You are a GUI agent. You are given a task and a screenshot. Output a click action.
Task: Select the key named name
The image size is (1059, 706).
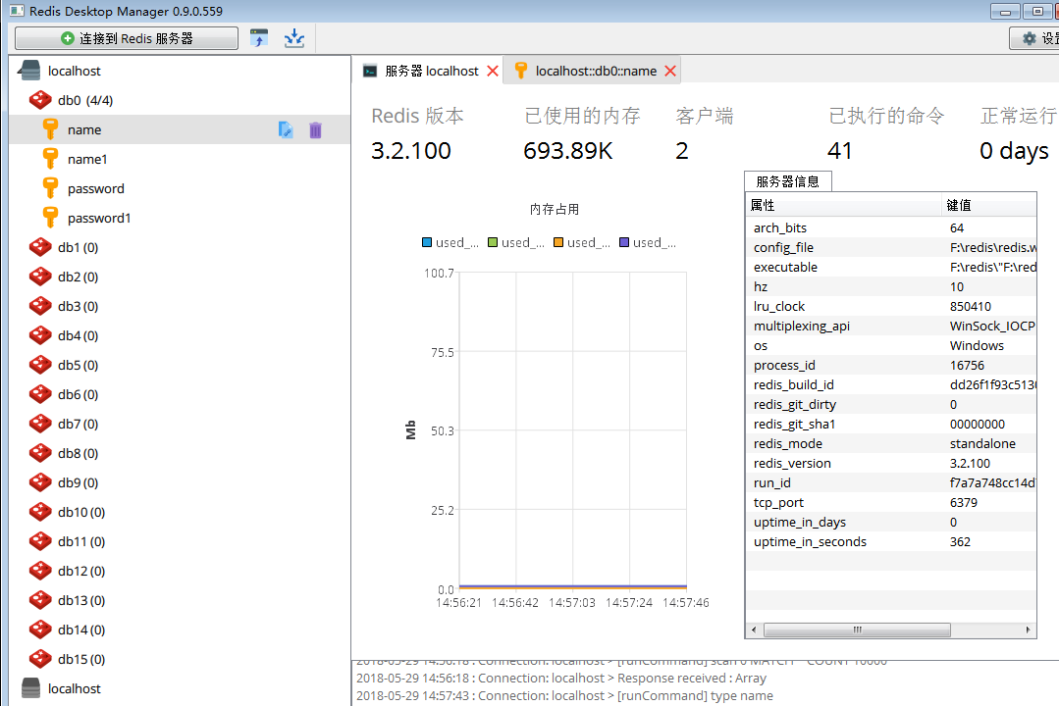[180, 129]
